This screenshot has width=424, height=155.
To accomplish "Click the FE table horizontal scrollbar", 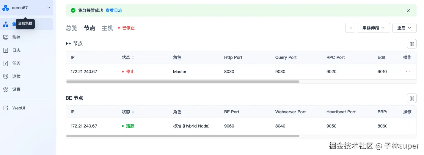I will (183, 82).
